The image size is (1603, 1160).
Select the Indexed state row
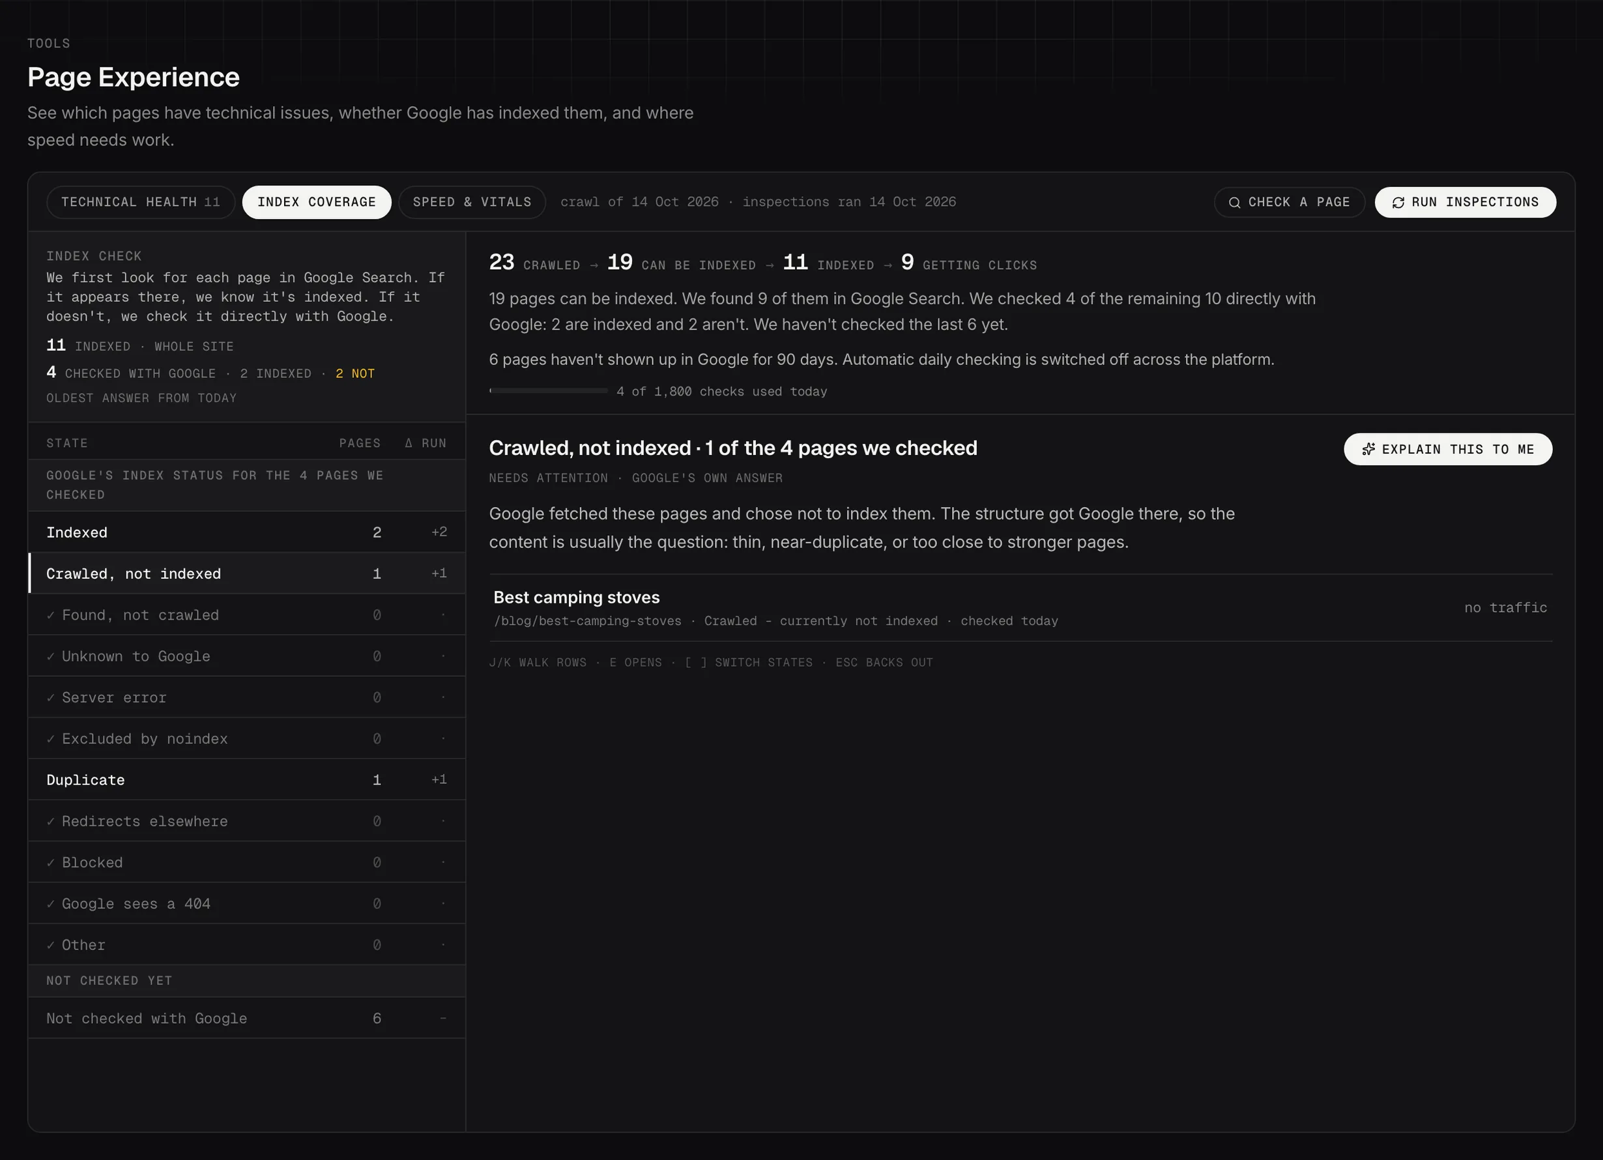[x=247, y=532]
